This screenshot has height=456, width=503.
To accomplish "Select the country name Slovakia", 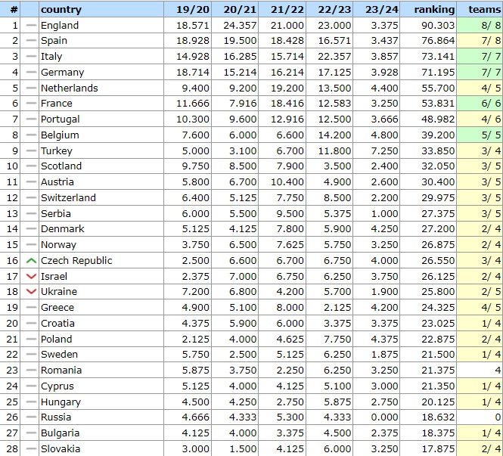I will tap(61, 449).
